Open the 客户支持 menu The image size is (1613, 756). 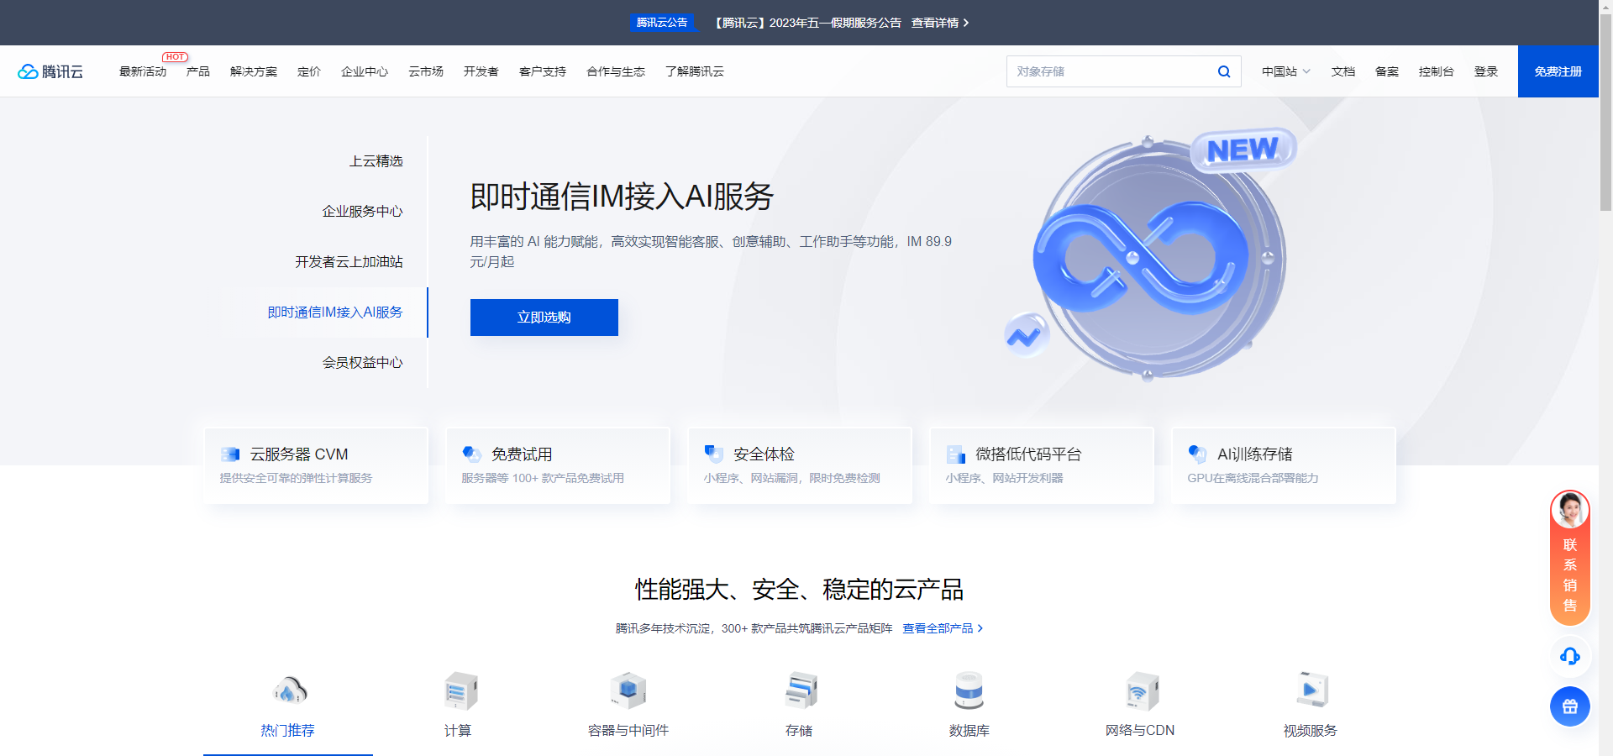[x=543, y=71]
